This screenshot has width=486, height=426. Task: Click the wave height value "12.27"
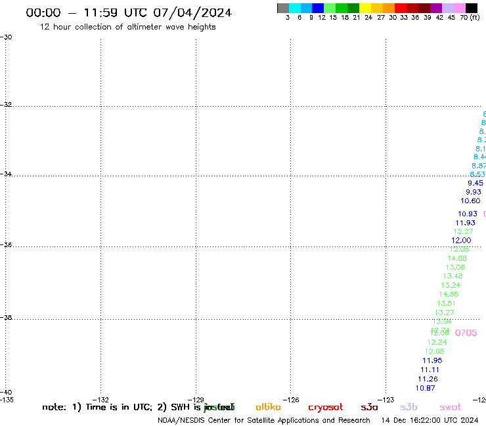click(x=464, y=231)
